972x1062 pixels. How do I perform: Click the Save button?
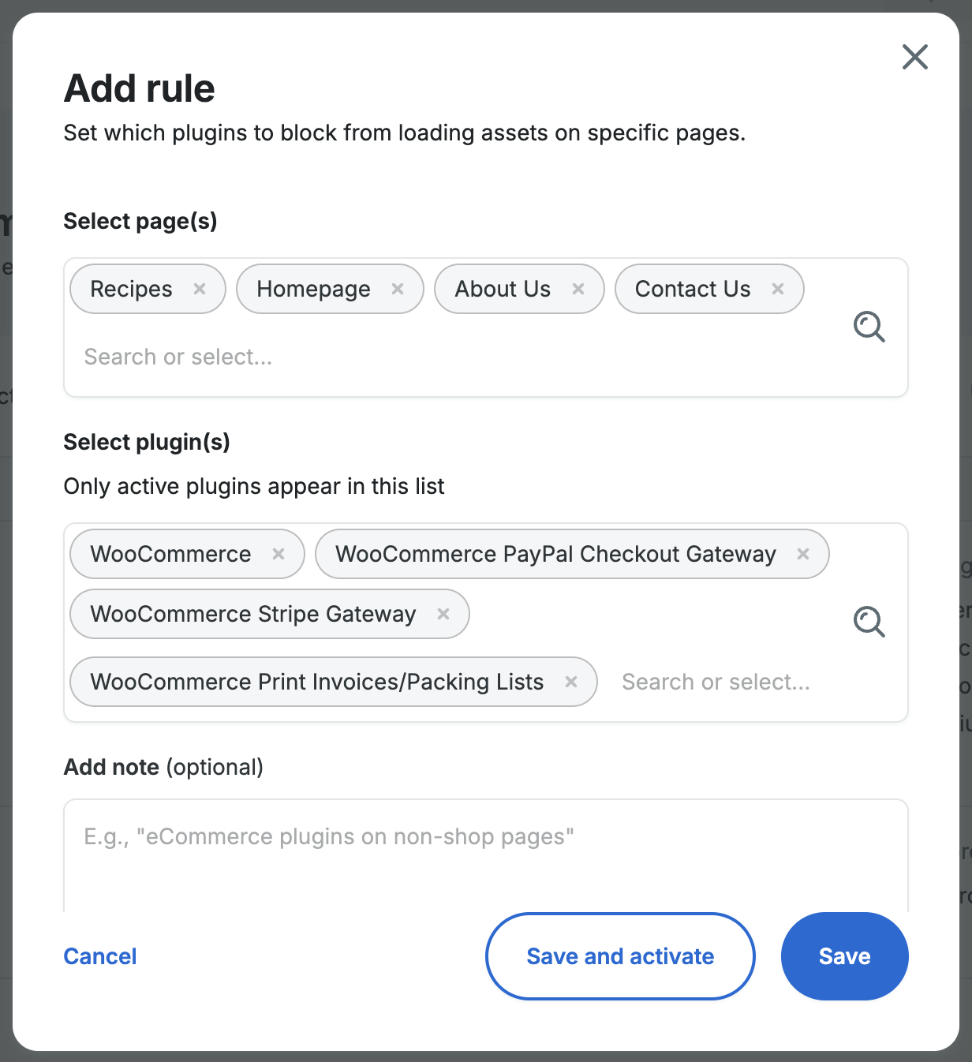(x=844, y=955)
